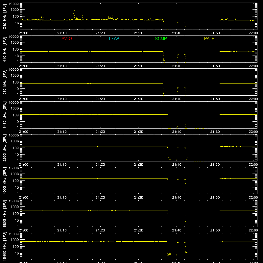
Task: Click 21:20 time label under 410 MHz plot
Action: pos(100,66)
